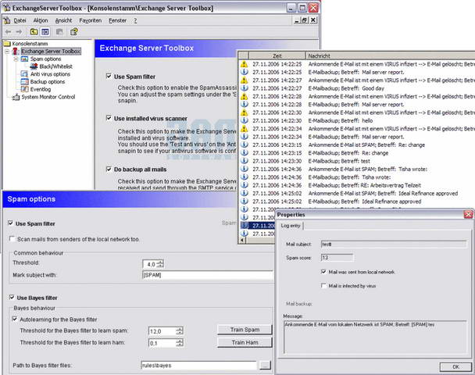This screenshot has width=475, height=375.
Task: Click the Konsolenstamm folder icon
Action: click(x=7, y=44)
